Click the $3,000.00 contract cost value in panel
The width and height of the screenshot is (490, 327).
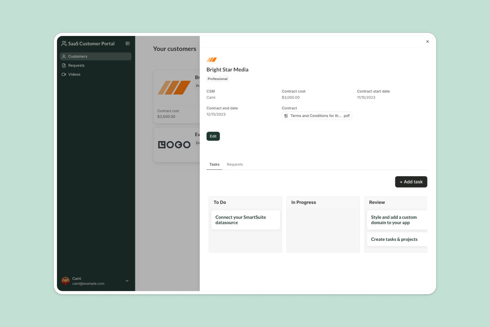pyautogui.click(x=291, y=97)
